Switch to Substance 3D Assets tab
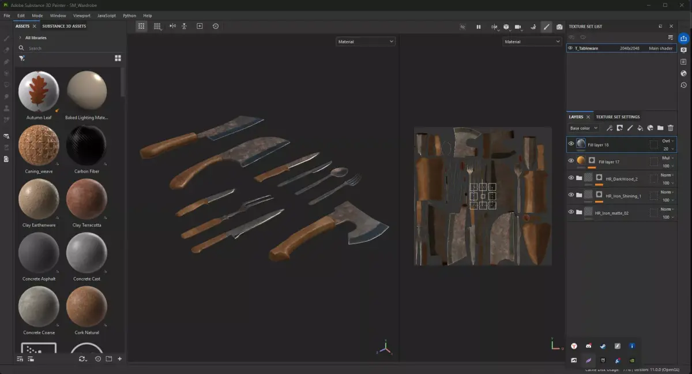692x374 pixels. 64,26
